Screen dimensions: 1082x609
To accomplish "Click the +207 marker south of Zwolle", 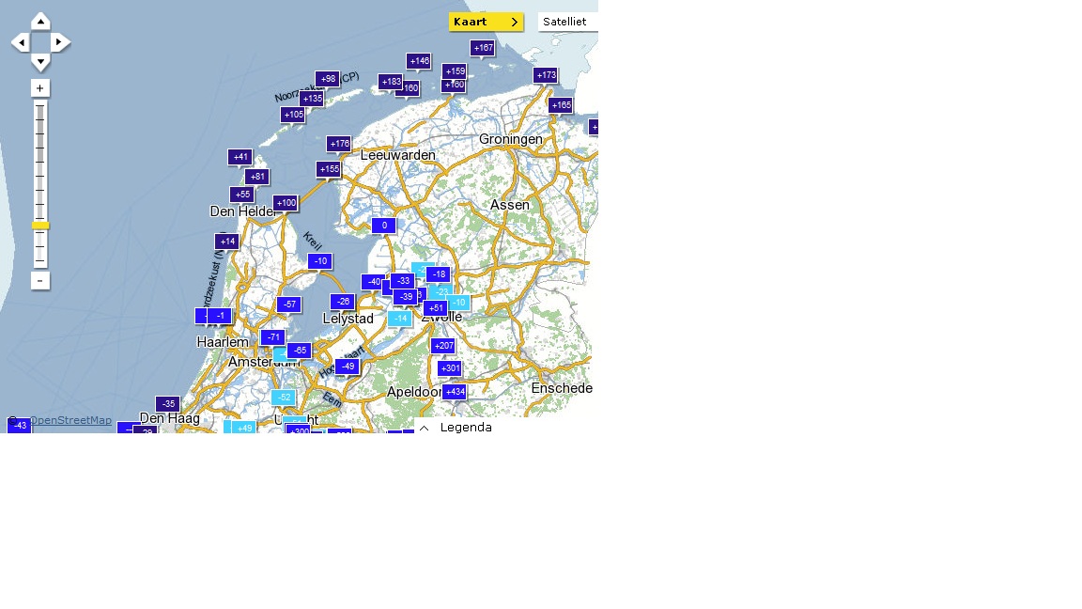I will (443, 346).
